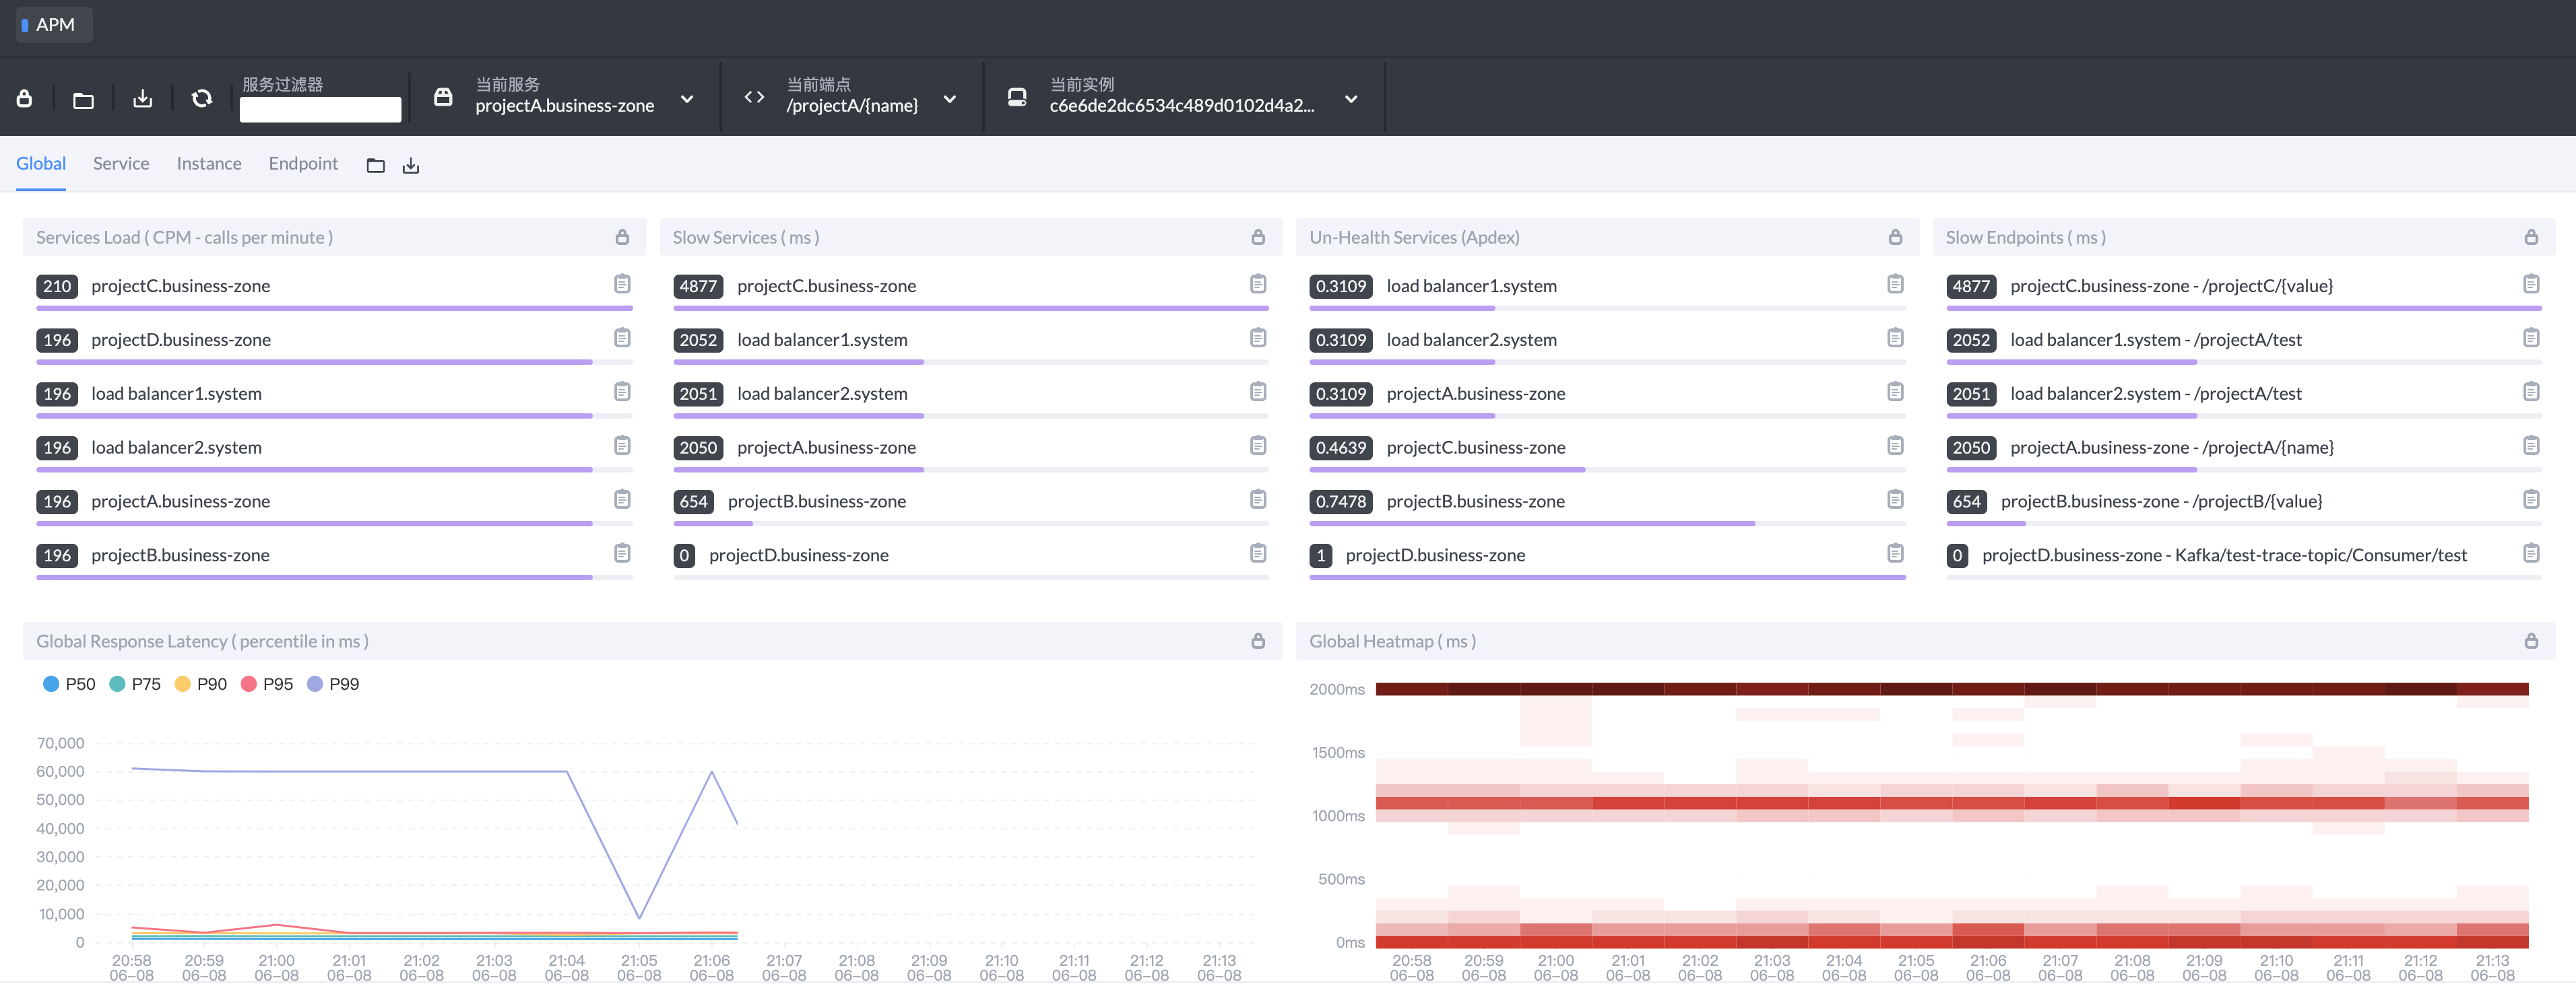Expand the current service dropdown, projectA.business-zone
Image resolution: width=2576 pixels, height=984 pixels.
point(687,99)
